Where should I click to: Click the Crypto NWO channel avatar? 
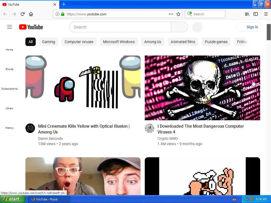pos(150,128)
